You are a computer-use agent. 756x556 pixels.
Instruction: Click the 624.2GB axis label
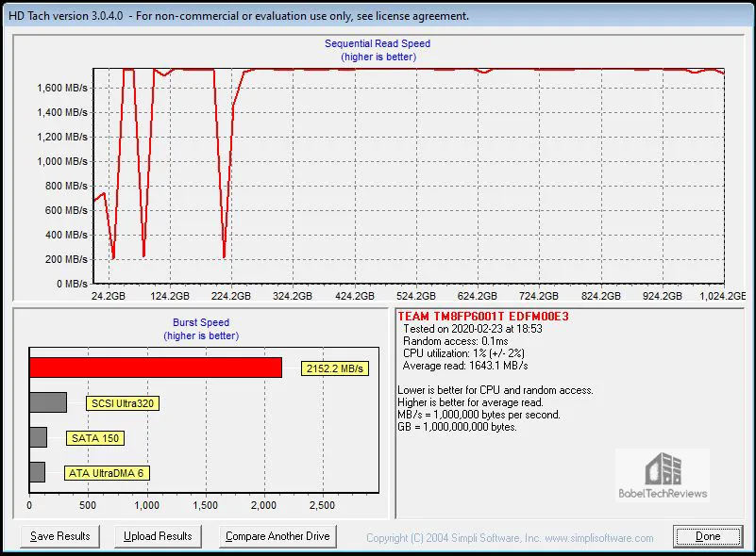477,296
